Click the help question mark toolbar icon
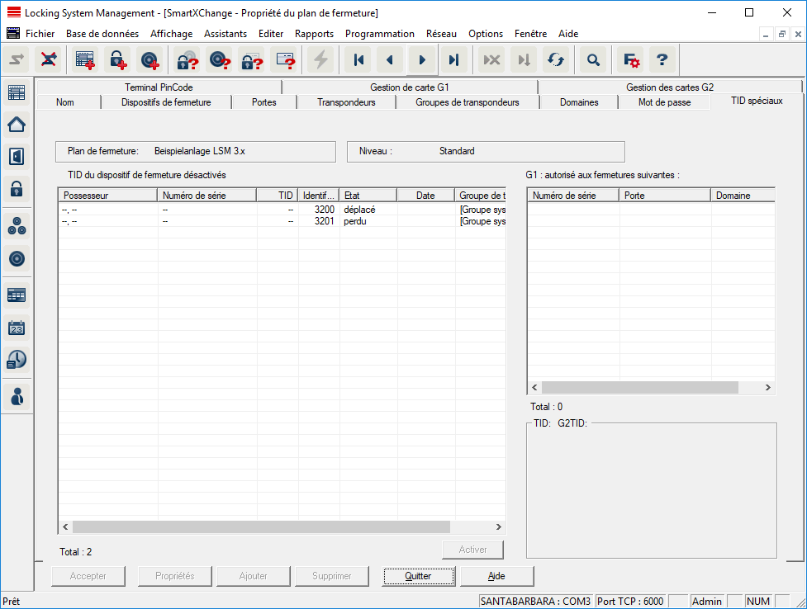 pos(662,59)
